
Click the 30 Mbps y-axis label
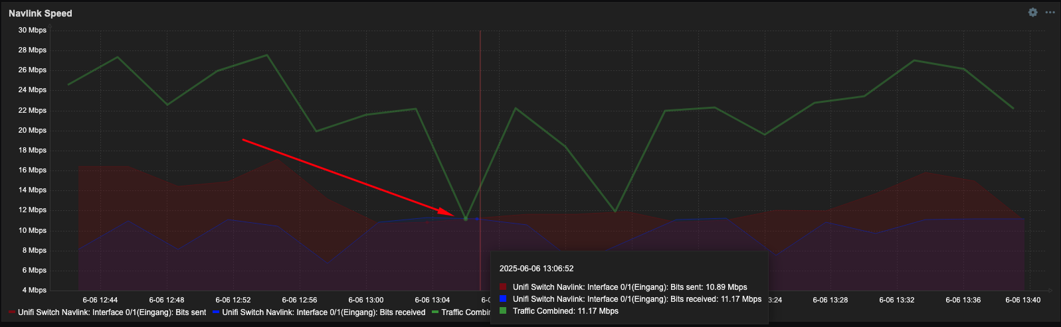pyautogui.click(x=33, y=30)
